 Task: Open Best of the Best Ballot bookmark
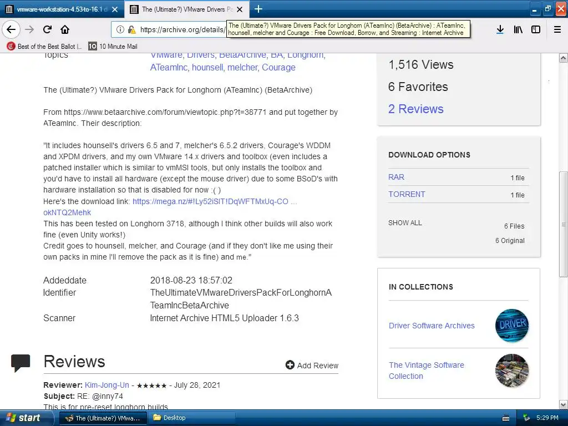[x=44, y=47]
